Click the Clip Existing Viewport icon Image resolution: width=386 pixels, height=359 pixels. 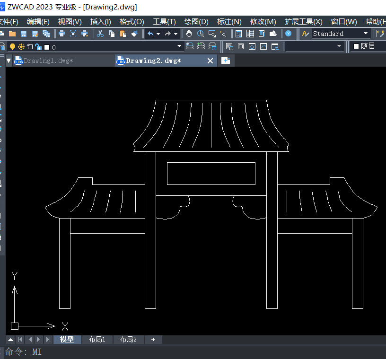point(275,46)
